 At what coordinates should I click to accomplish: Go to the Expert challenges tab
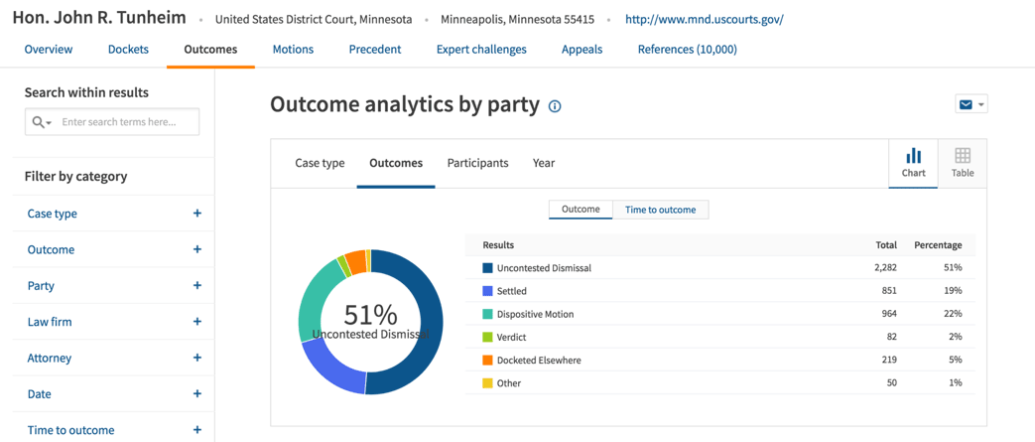(x=481, y=49)
